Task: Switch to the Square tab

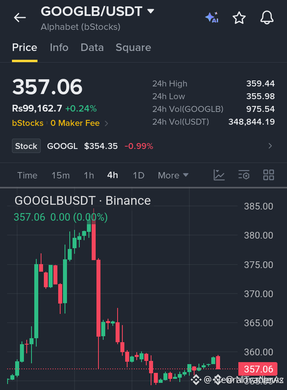Action: pyautogui.click(x=133, y=47)
